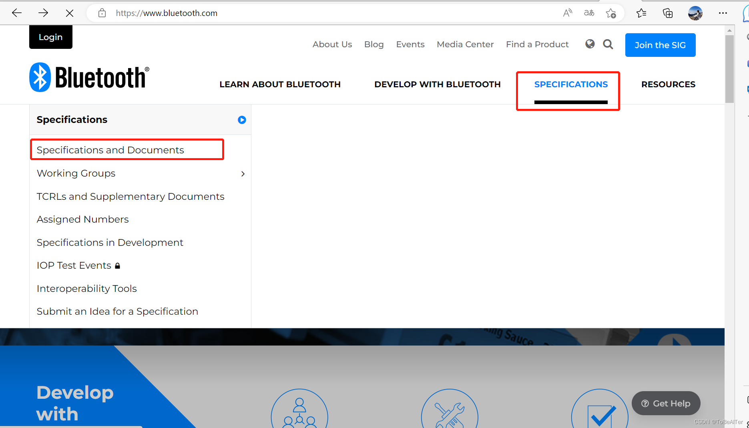Click the wrench and screwdriver circle icon
Image resolution: width=749 pixels, height=428 pixels.
point(450,409)
